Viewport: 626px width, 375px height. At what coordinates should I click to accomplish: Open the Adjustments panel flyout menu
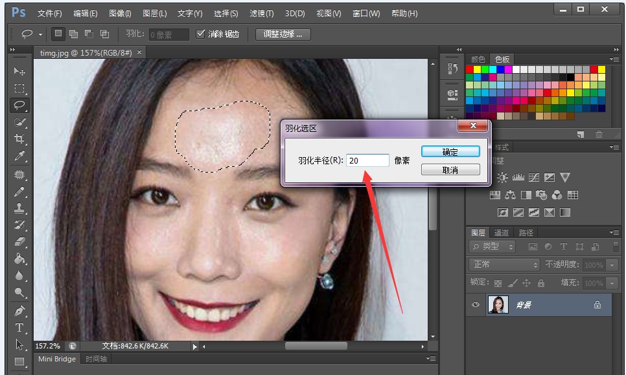[x=615, y=147]
